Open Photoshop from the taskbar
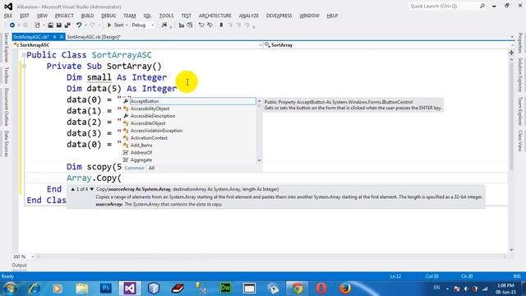 coord(106,289)
